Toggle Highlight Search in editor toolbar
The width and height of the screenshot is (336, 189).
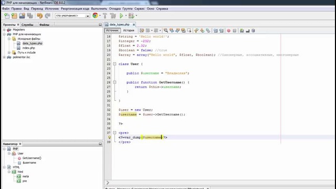(183, 30)
